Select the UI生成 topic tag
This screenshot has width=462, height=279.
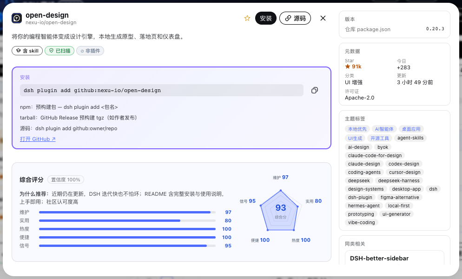pyautogui.click(x=355, y=138)
